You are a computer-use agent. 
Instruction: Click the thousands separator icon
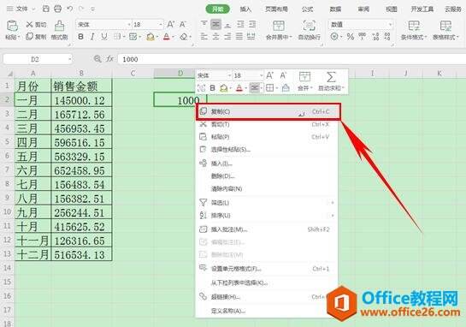tap(363, 36)
